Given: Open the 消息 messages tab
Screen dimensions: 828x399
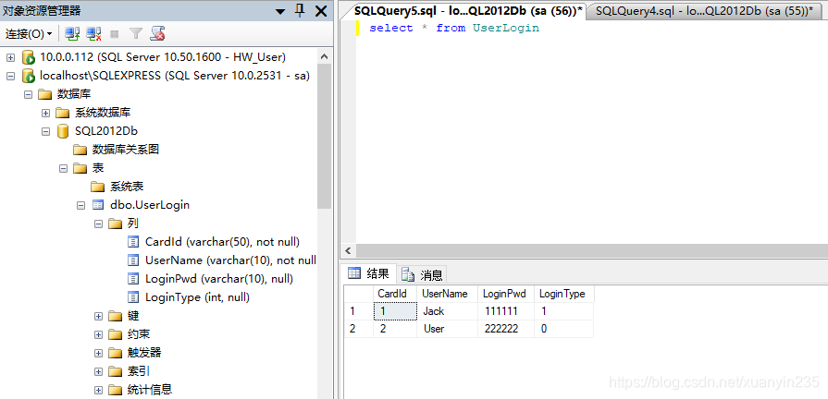Looking at the screenshot, I should click(423, 274).
